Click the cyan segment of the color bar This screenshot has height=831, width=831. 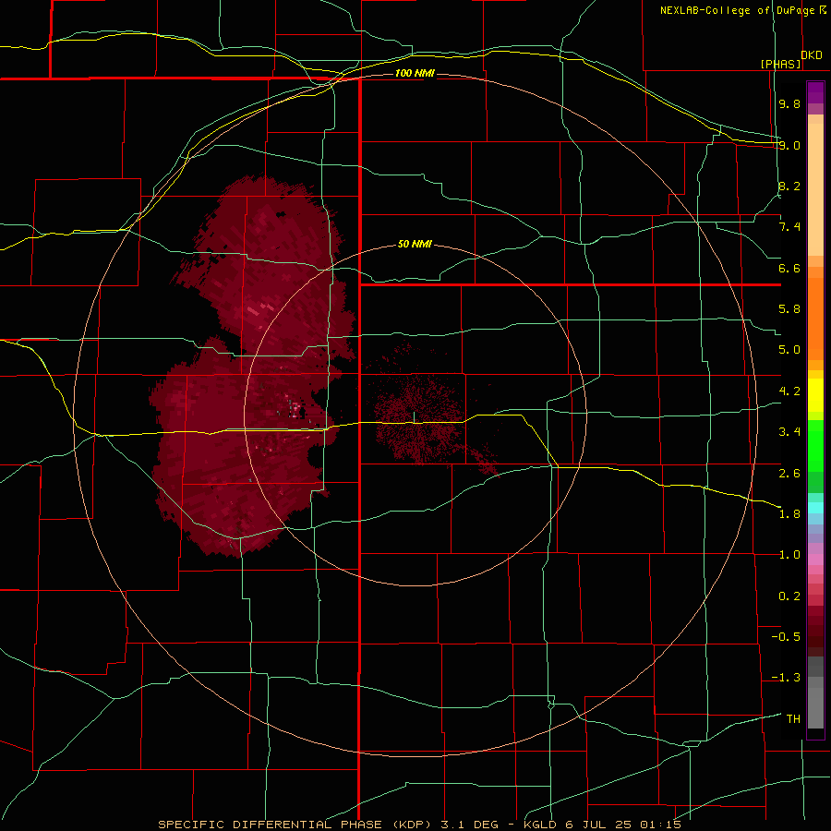(x=815, y=508)
